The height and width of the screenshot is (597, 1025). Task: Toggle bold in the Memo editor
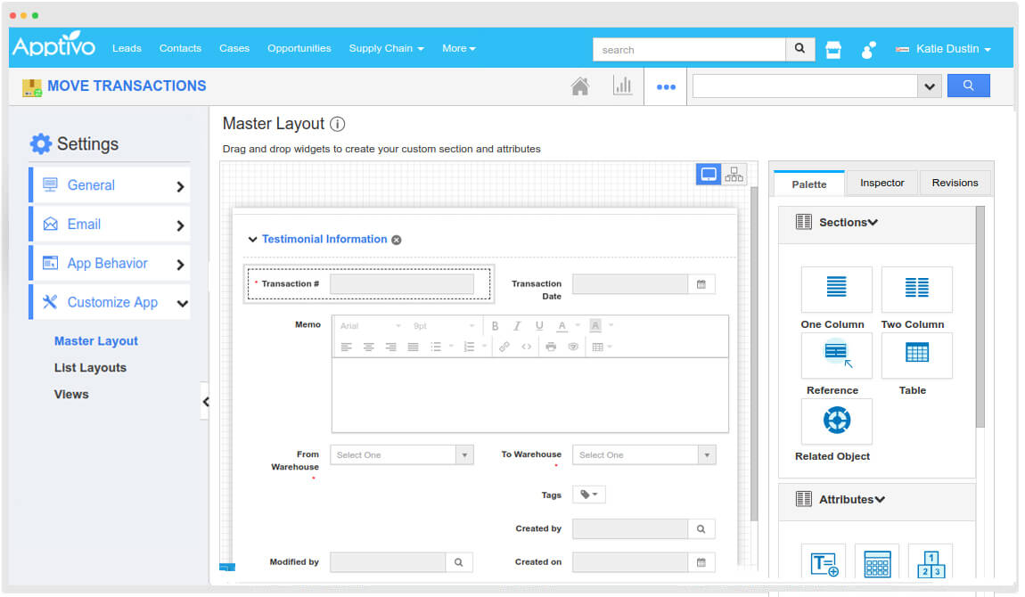495,326
